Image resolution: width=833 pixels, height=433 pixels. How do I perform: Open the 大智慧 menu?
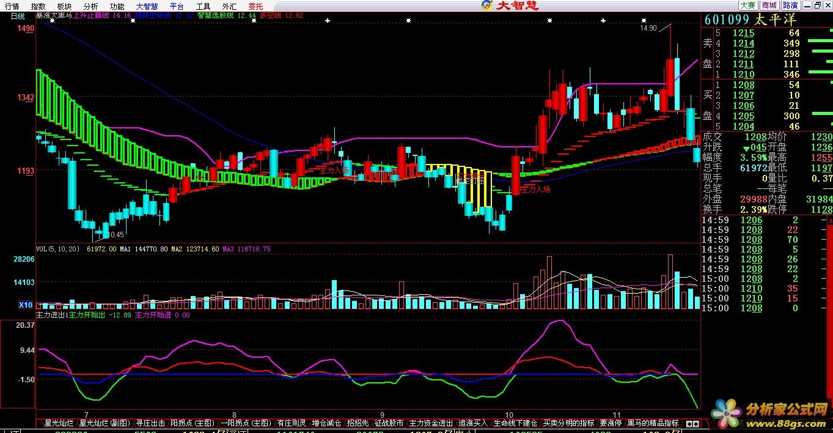tap(148, 6)
